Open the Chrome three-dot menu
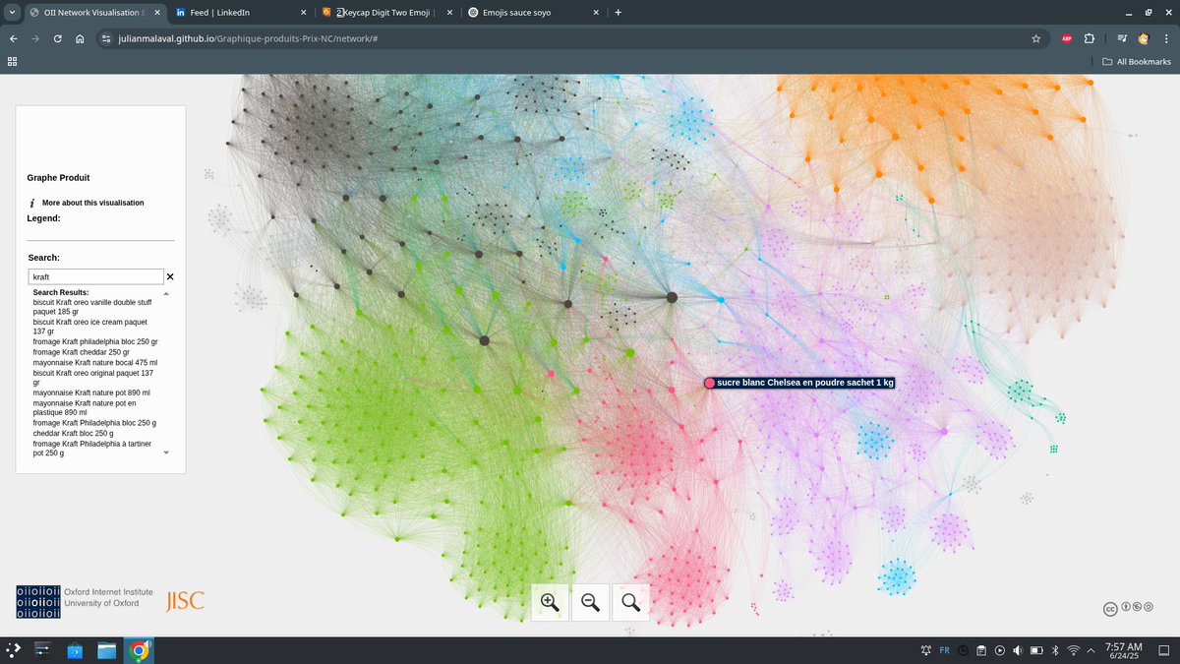1180x664 pixels. click(x=1165, y=38)
